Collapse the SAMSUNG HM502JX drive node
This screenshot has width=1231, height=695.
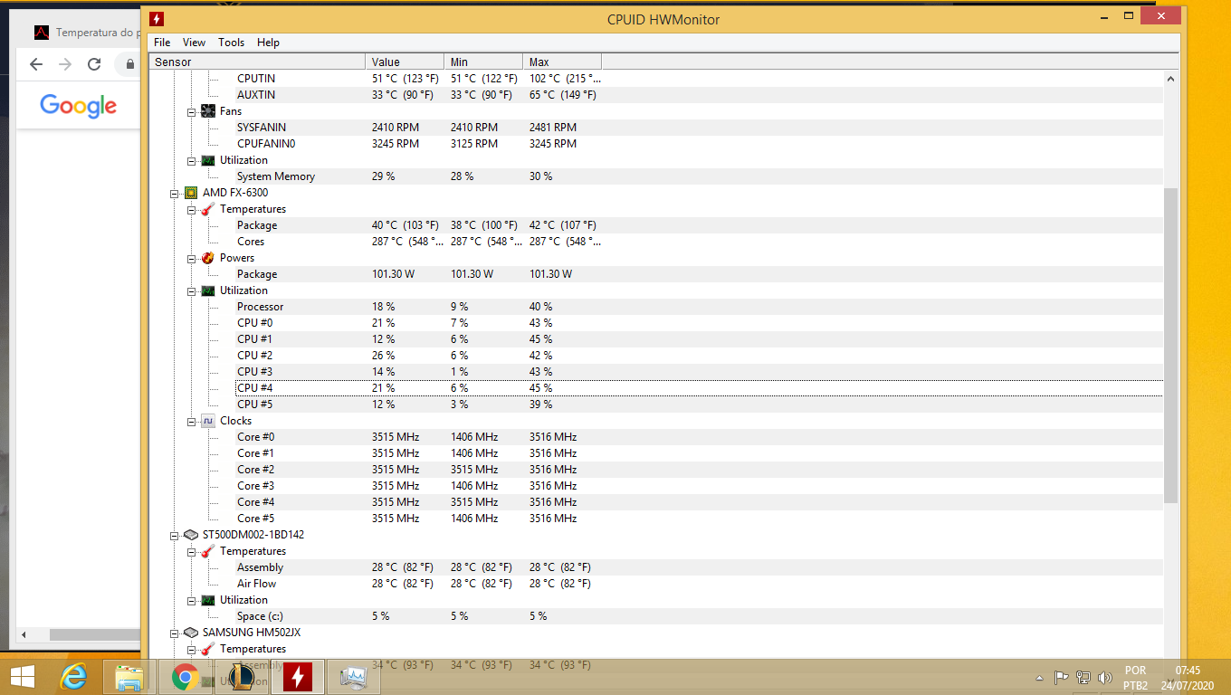(175, 633)
